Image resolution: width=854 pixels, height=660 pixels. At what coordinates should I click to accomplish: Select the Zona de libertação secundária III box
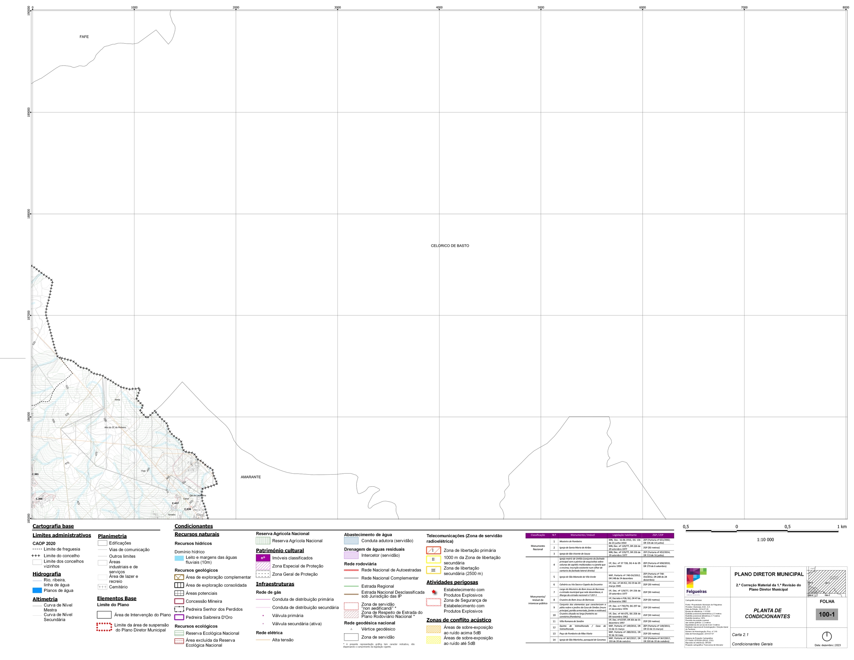433,570
